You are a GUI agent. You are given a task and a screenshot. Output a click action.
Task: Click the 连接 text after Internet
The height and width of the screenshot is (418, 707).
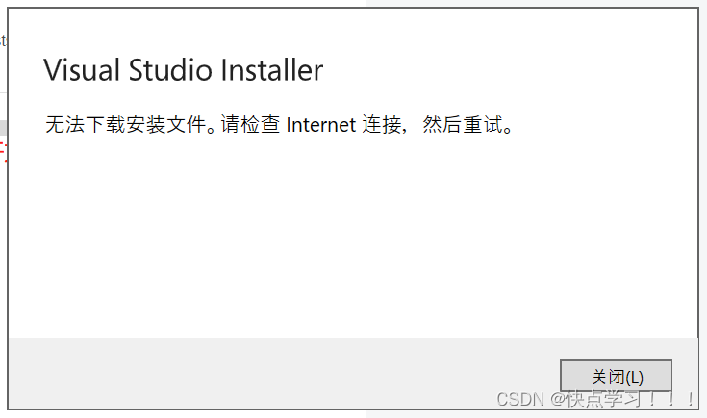point(382,124)
